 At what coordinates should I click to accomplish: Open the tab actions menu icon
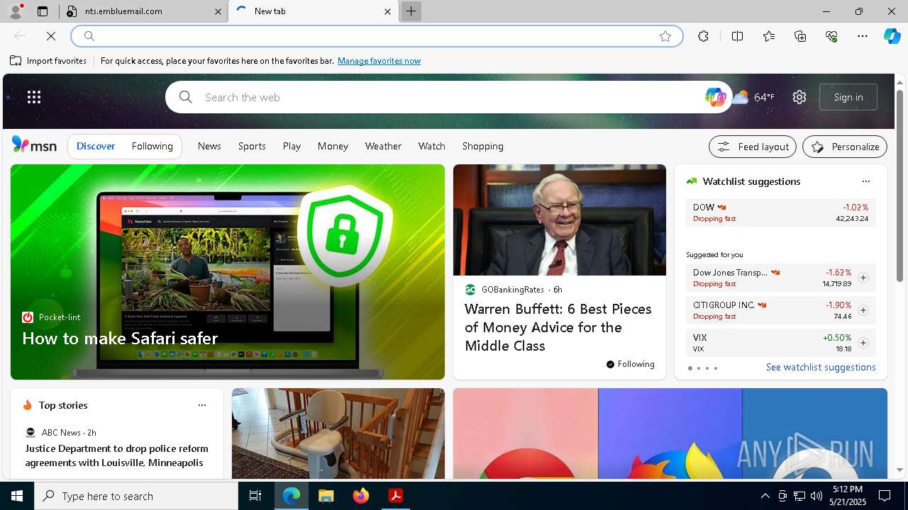(43, 11)
